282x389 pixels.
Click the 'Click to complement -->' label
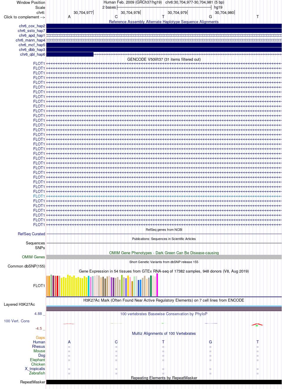(x=24, y=17)
